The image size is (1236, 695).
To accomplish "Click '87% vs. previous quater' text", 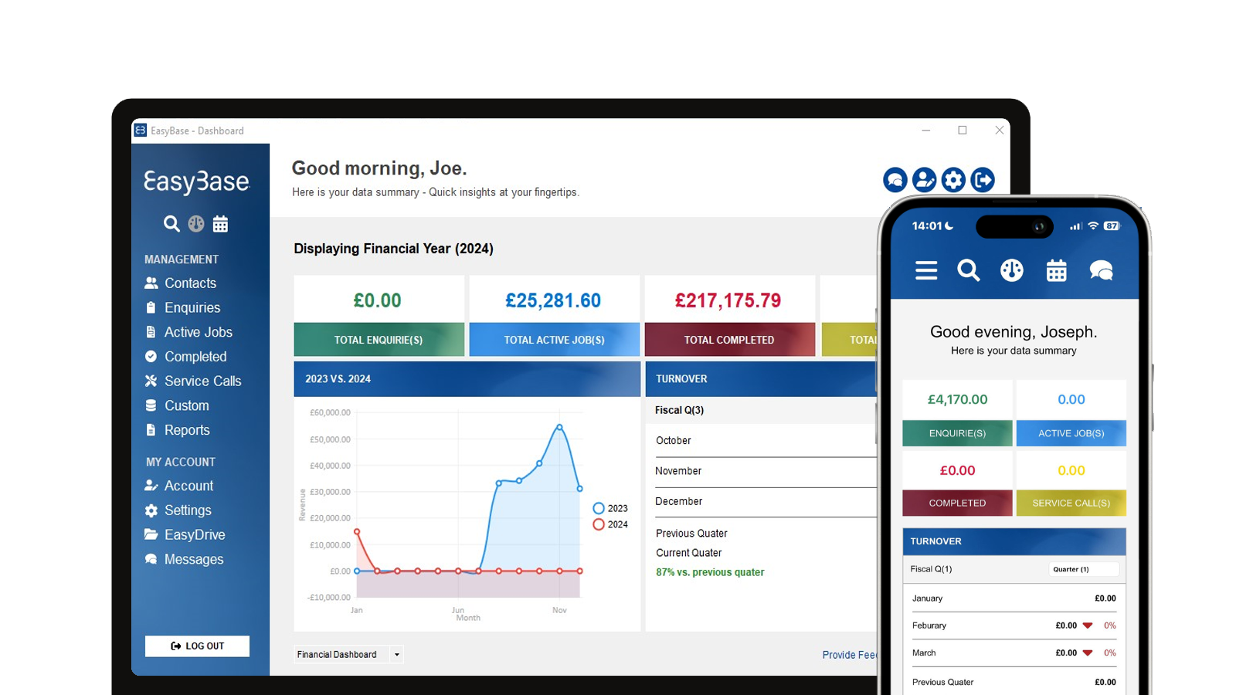I will [710, 572].
